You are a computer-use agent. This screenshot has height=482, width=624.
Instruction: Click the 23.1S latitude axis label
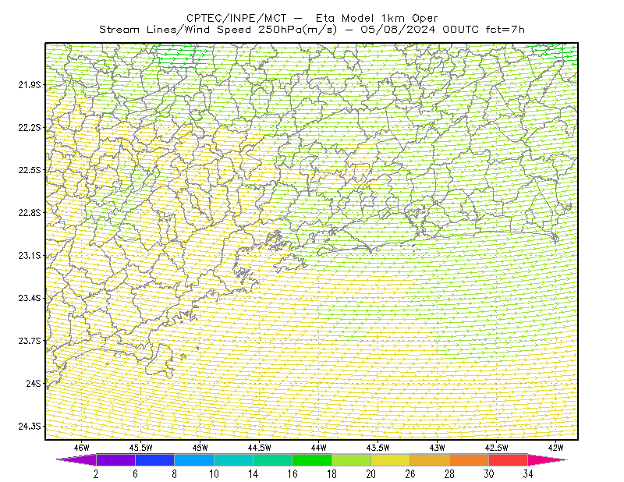click(x=29, y=256)
